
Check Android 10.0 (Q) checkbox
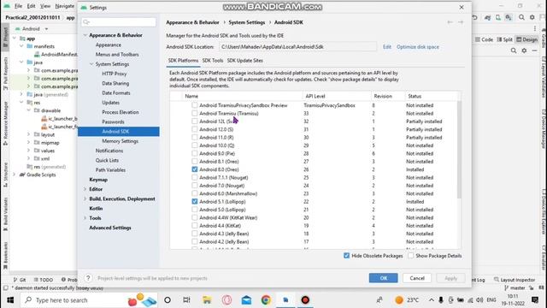[x=195, y=145]
